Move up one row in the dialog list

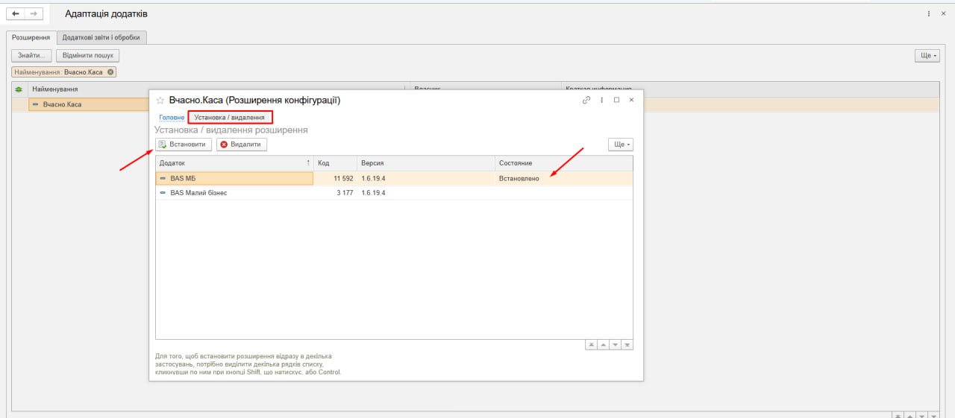603,345
